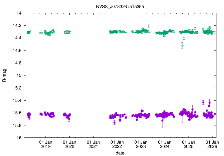This screenshot has width=224, height=156.
Task: Select the 01 Jan 2022 date label
Action: click(117, 144)
